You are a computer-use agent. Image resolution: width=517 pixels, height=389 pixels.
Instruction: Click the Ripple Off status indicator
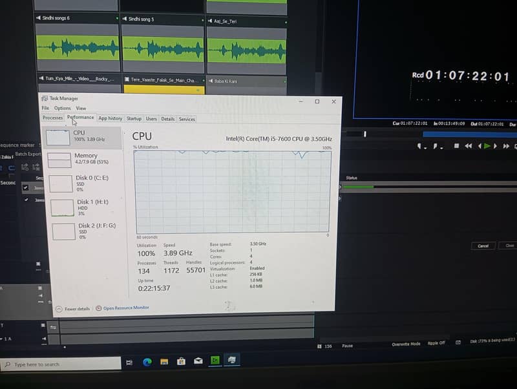(436, 343)
